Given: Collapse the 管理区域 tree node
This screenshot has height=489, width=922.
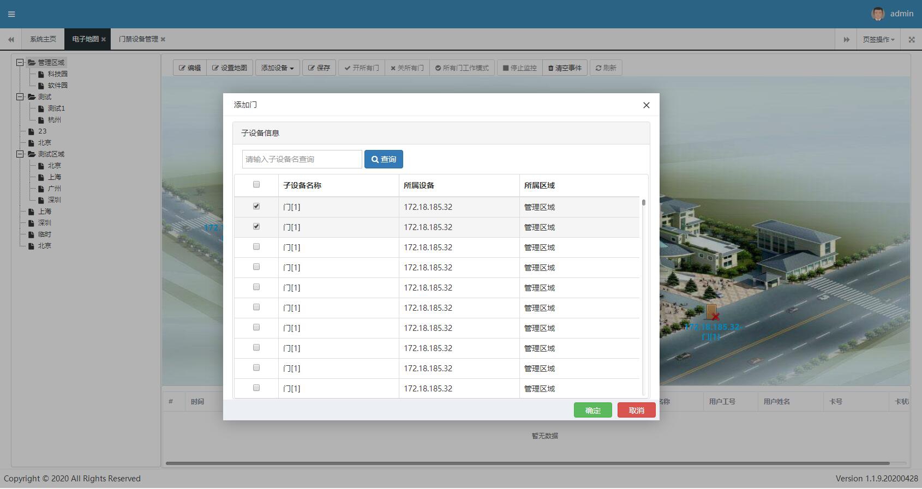Looking at the screenshot, I should 20,62.
